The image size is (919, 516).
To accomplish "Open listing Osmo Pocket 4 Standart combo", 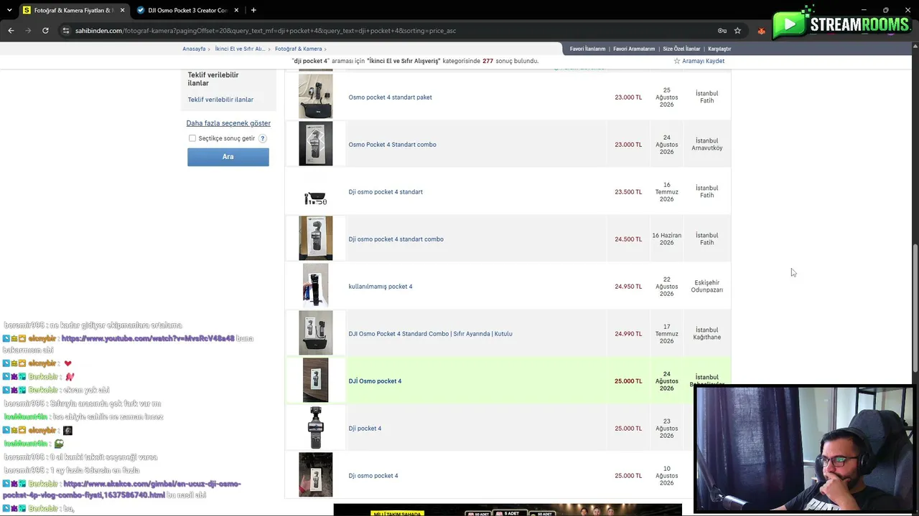I will pos(392,145).
